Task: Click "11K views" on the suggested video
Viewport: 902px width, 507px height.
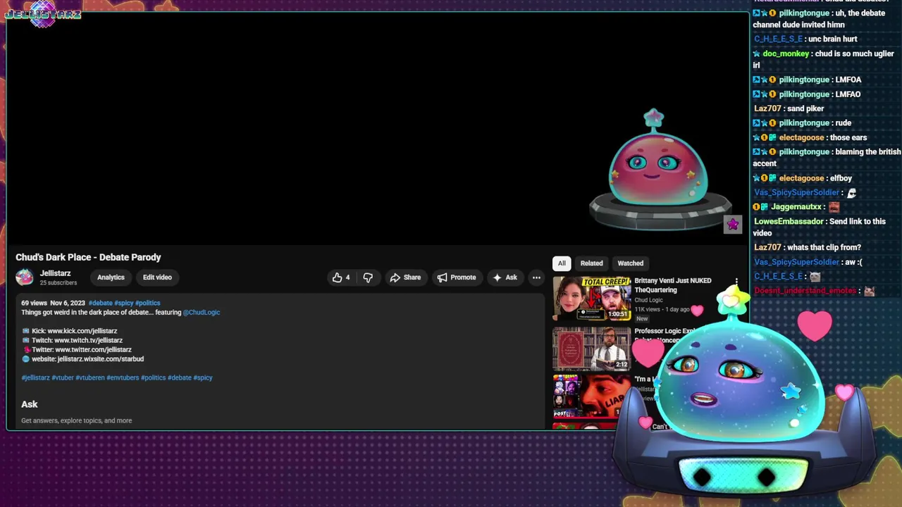Action: pyautogui.click(x=648, y=309)
